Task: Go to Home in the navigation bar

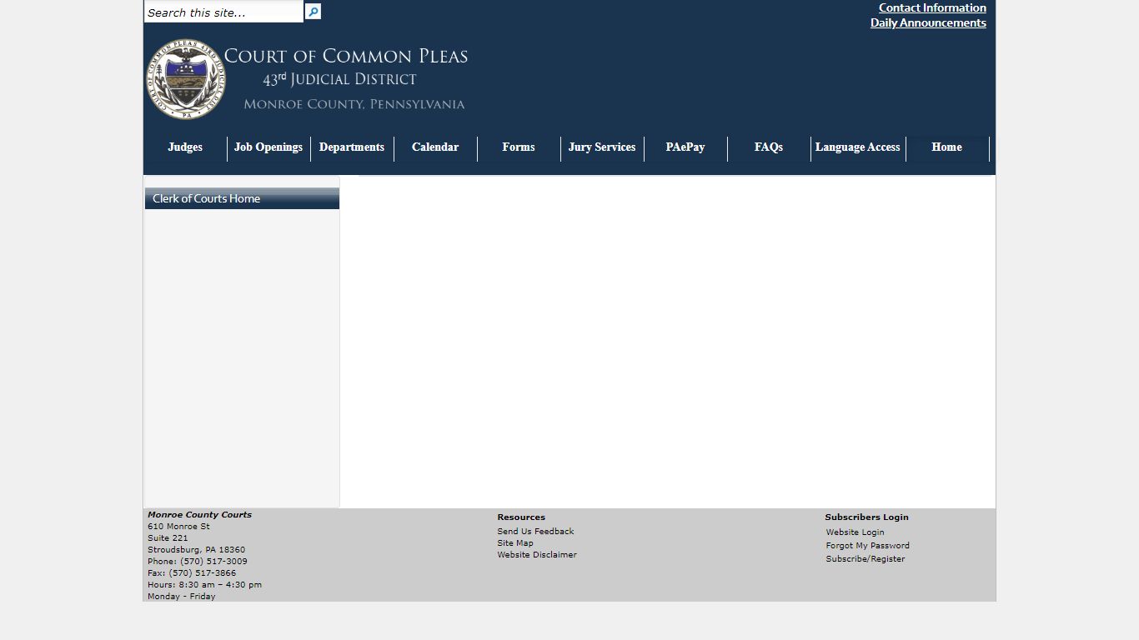Action: (x=947, y=147)
